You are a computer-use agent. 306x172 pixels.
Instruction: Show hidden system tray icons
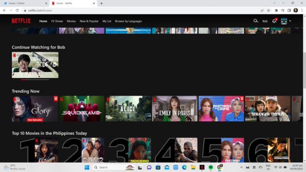241,167
